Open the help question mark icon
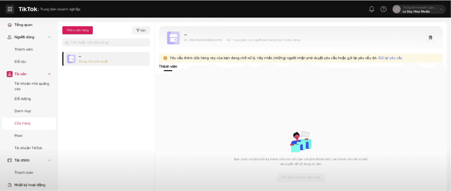This screenshot has height=191, width=451. click(383, 9)
